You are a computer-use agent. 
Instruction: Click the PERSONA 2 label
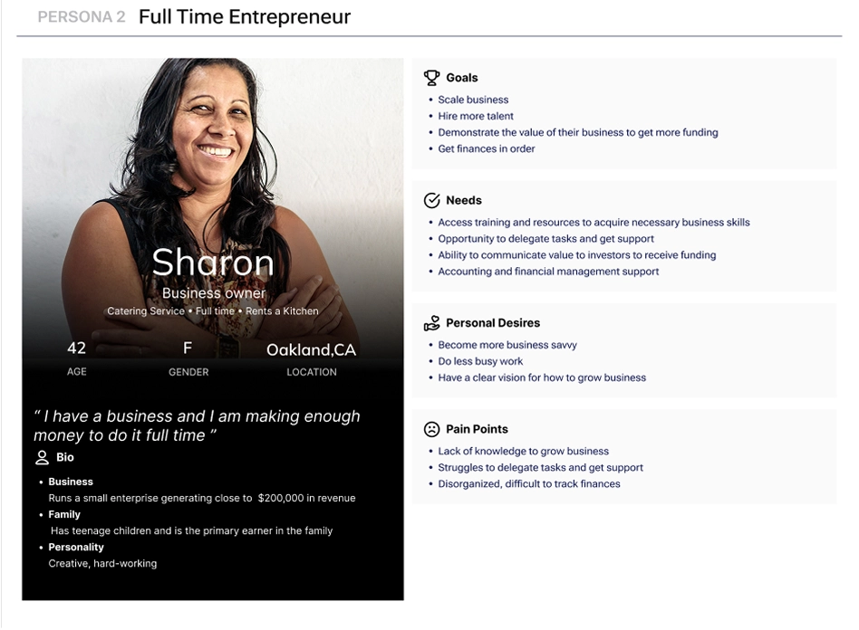[82, 17]
